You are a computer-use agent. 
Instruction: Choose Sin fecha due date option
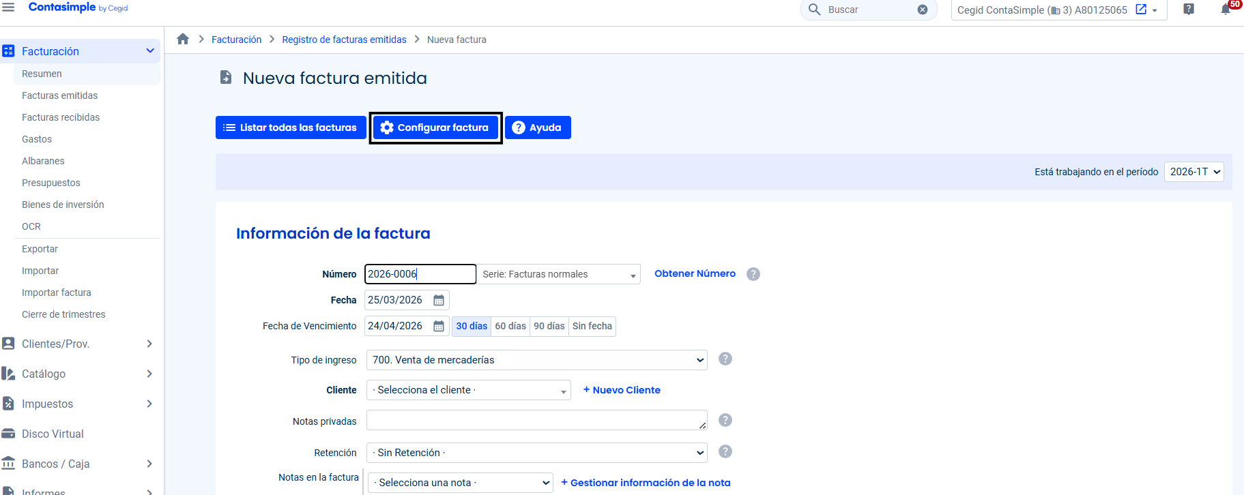(592, 327)
